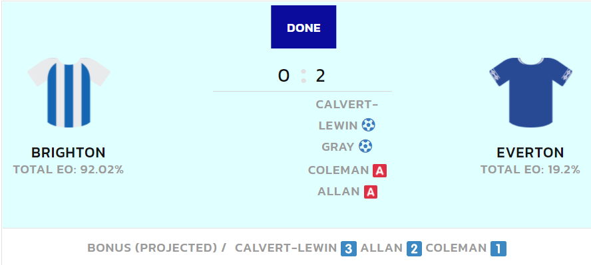Image resolution: width=591 pixels, height=265 pixels.
Task: Click the goal ball icon beside Gray
Action: point(365,146)
